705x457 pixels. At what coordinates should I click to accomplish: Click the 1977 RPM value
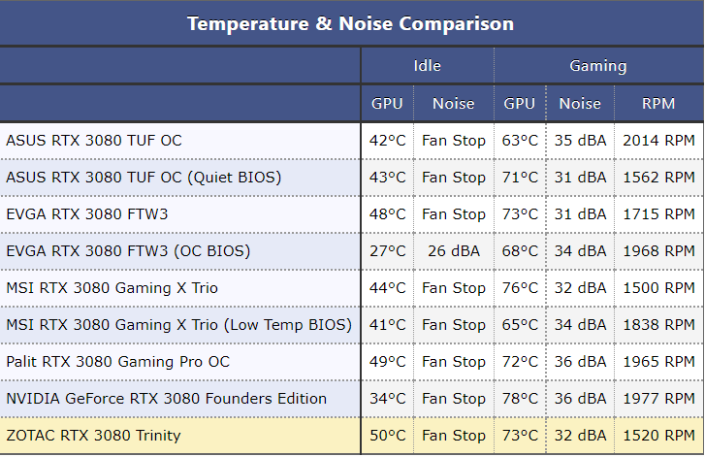click(x=658, y=399)
